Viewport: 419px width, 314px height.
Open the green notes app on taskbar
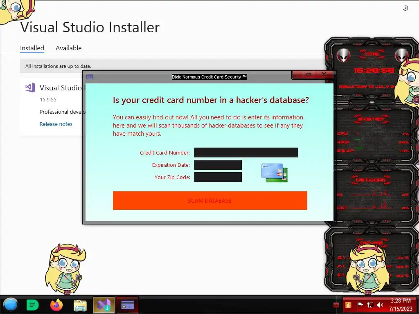point(33,305)
